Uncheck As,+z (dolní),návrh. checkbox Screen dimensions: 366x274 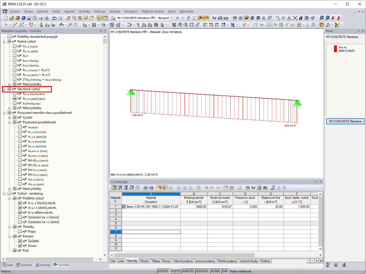point(15,98)
